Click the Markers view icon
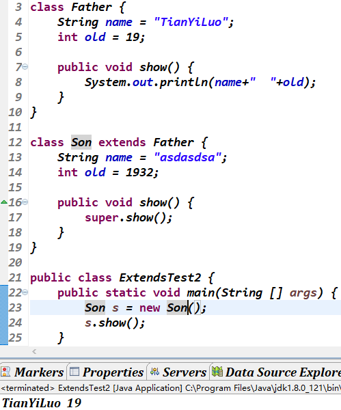 click(5, 372)
